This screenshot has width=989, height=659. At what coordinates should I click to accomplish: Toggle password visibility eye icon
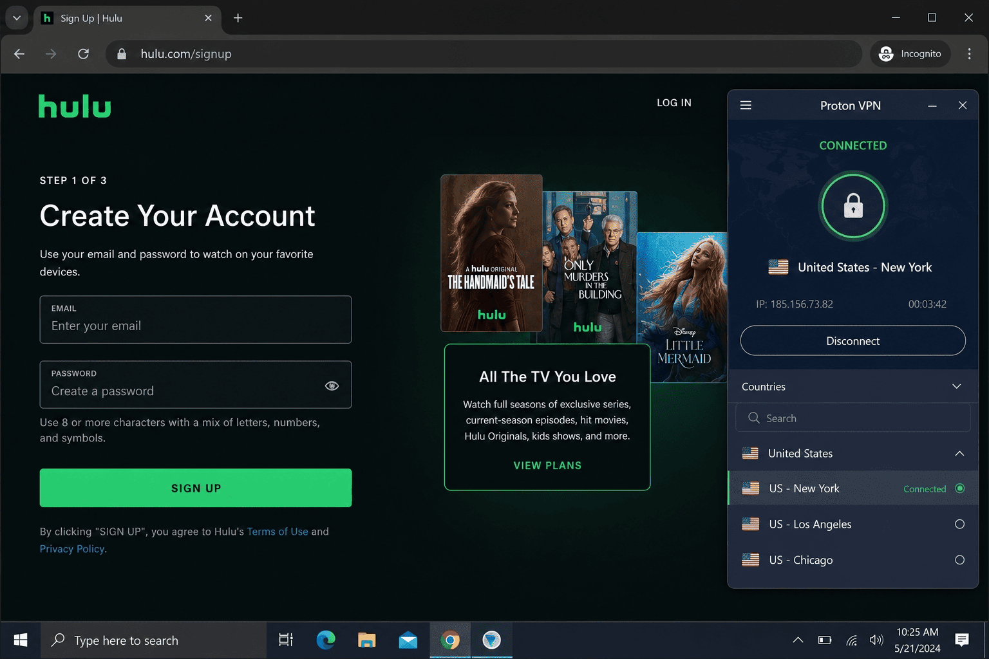(x=332, y=385)
